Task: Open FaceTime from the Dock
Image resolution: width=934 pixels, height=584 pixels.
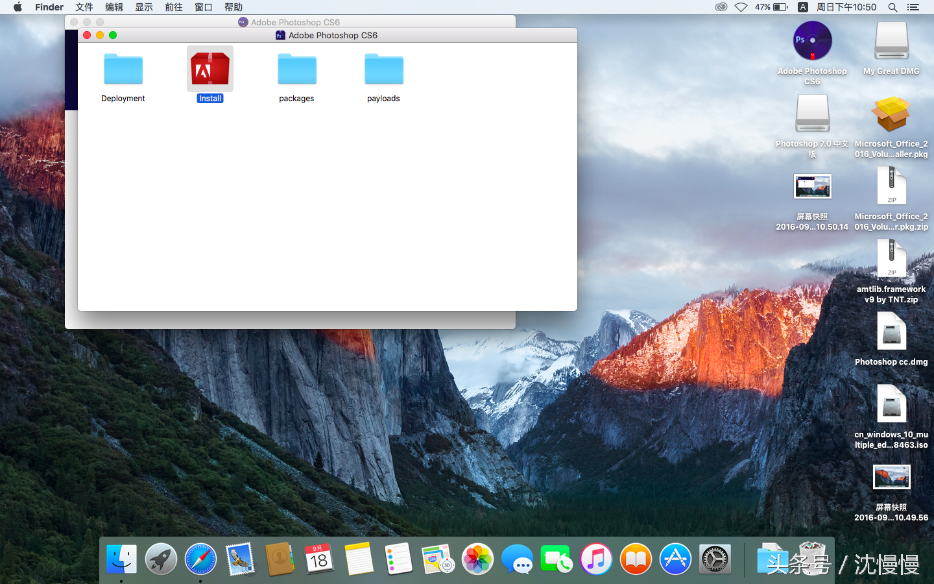Action: pos(557,559)
